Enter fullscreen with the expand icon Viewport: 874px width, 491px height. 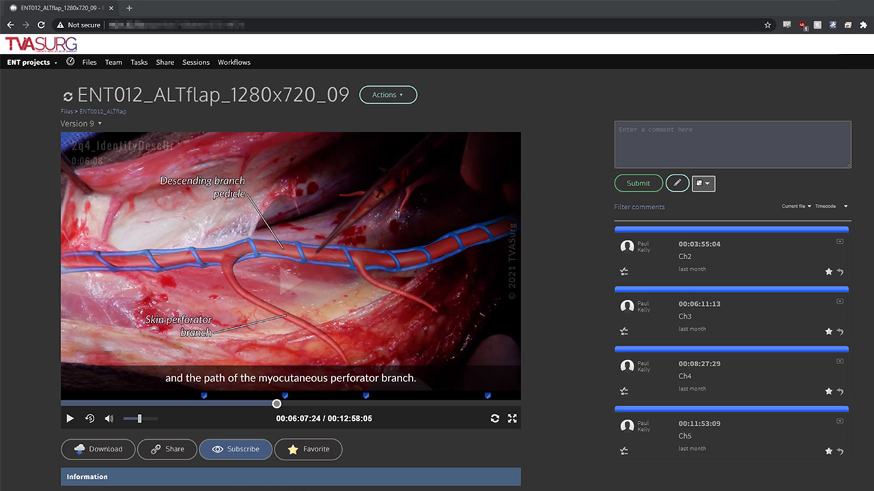pos(512,418)
